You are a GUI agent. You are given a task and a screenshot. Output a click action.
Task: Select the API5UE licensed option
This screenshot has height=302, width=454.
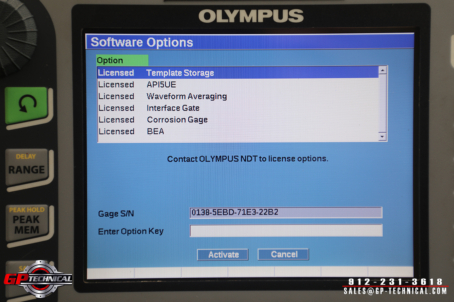(x=238, y=85)
